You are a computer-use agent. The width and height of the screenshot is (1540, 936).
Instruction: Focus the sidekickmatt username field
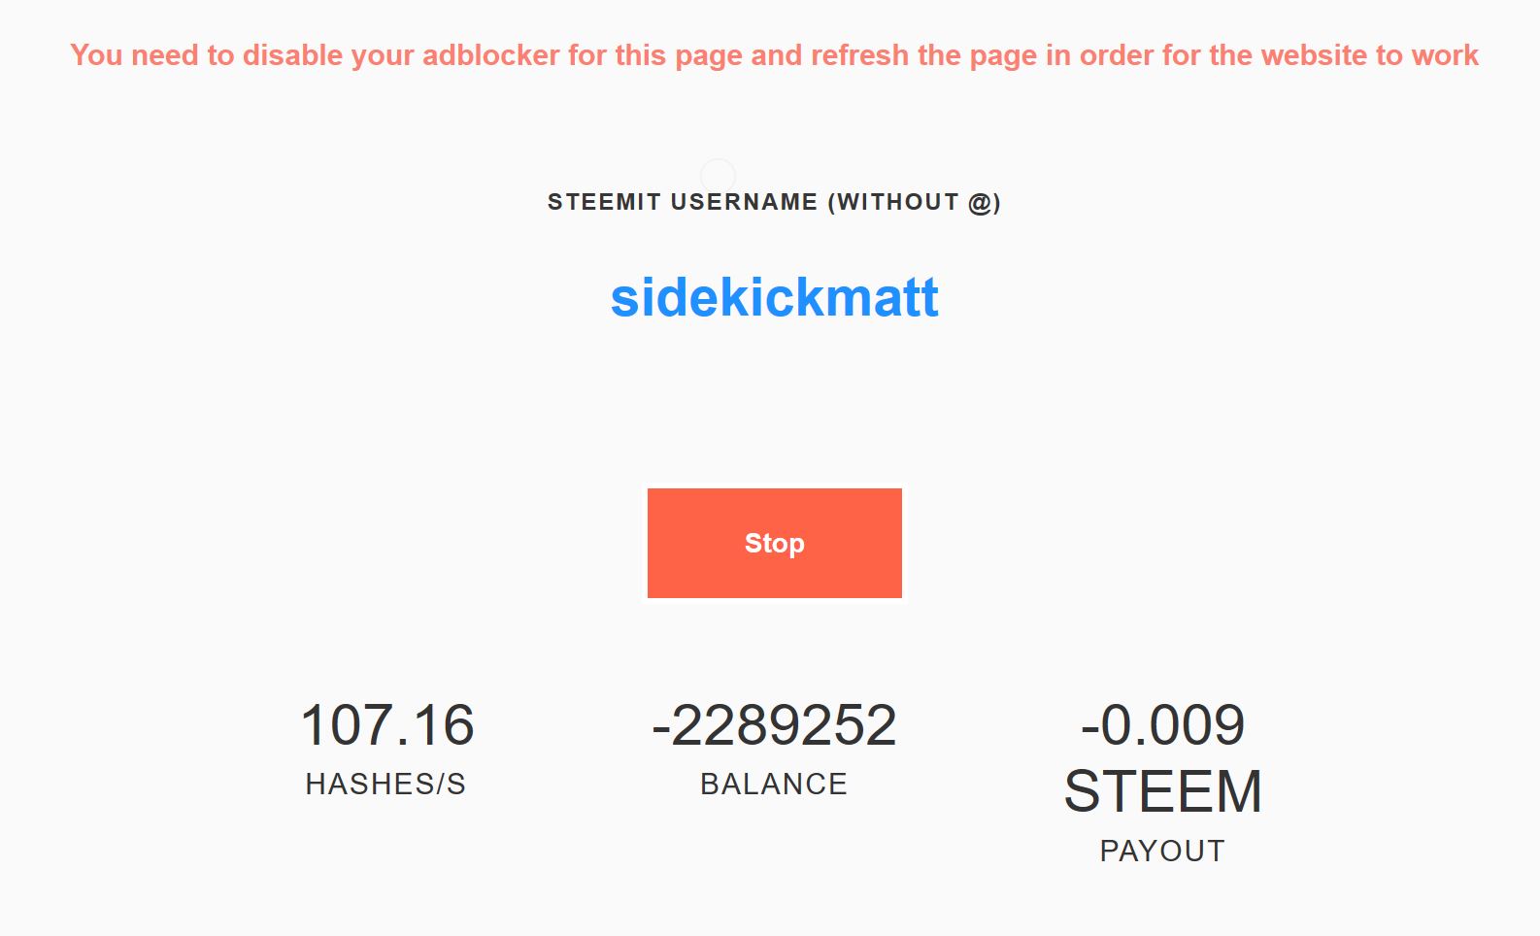tap(774, 298)
